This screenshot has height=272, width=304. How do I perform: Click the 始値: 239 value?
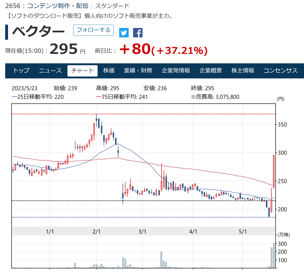(x=65, y=88)
